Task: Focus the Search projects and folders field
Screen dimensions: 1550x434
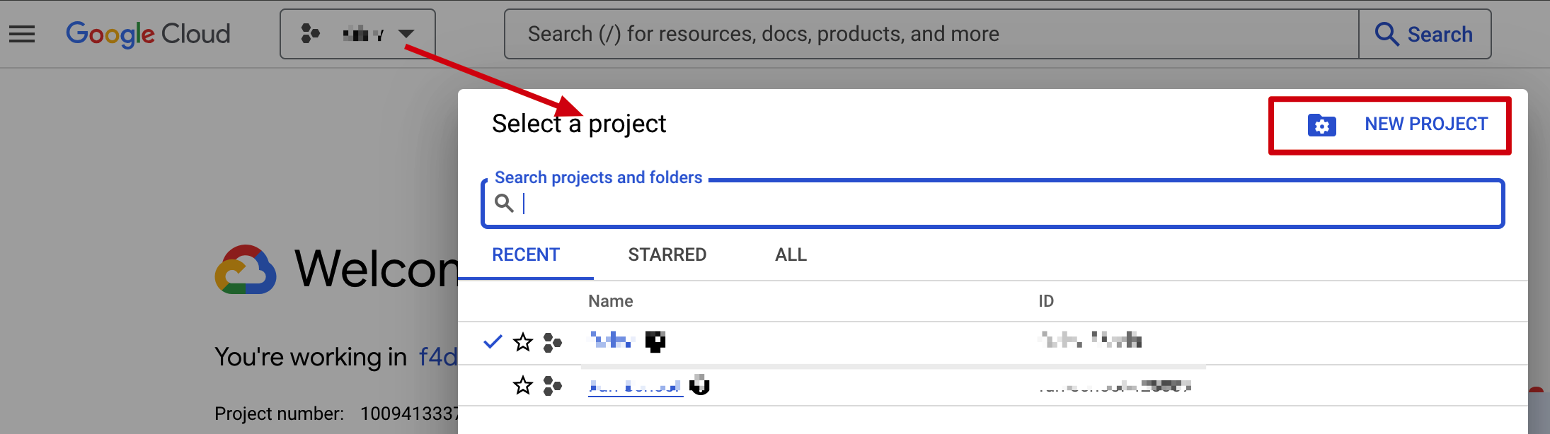Action: click(1005, 204)
